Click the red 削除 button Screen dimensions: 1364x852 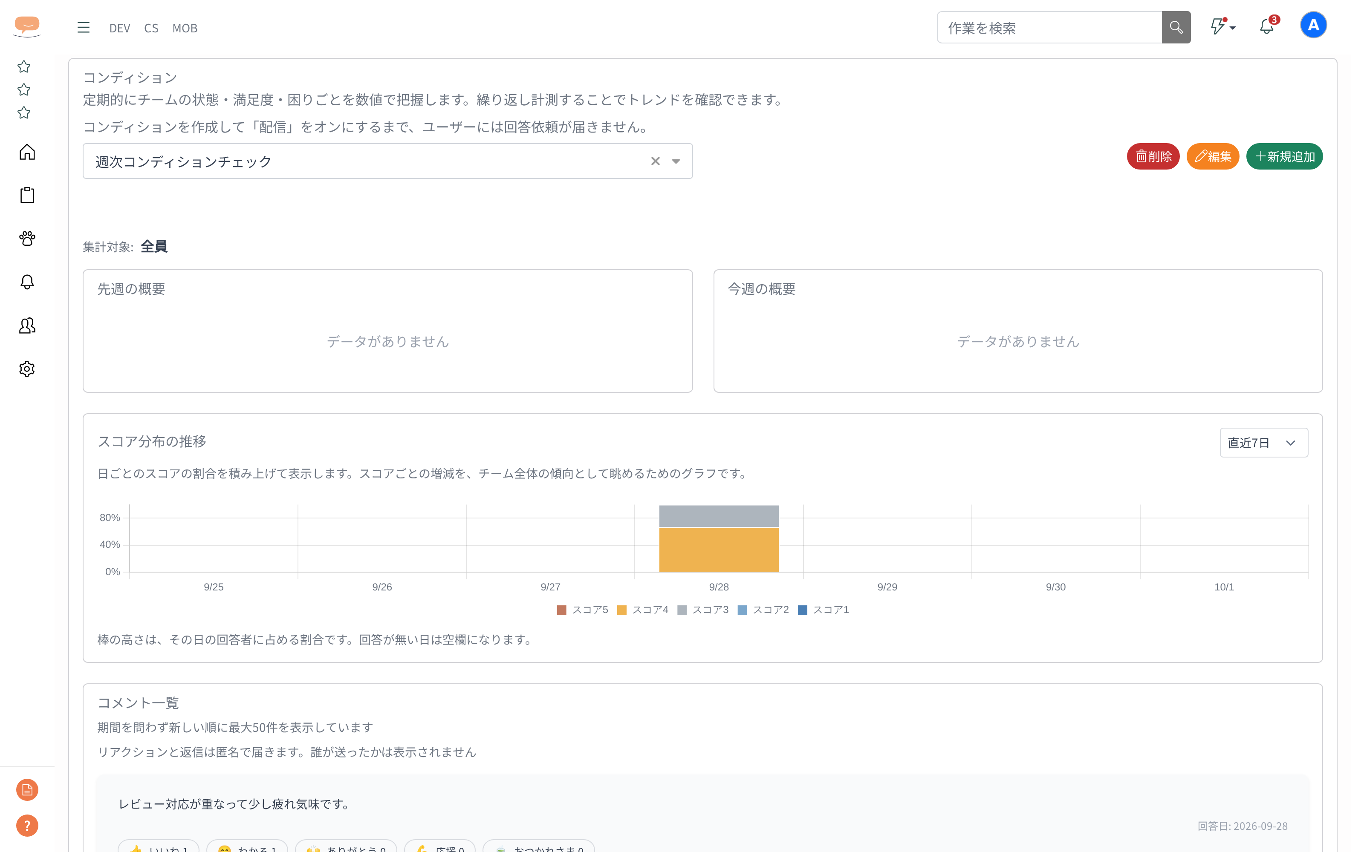(1153, 157)
